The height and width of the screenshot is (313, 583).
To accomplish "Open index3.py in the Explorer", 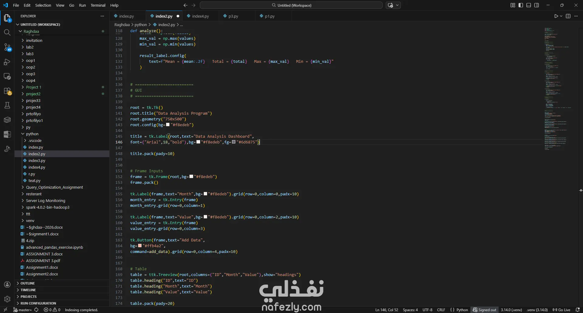I will coord(37,160).
